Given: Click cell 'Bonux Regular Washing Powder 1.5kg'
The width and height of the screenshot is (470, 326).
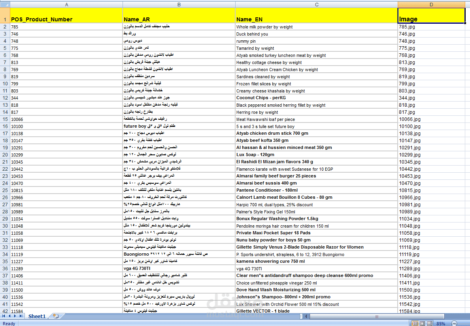Looking at the screenshot, I should coord(317,219).
